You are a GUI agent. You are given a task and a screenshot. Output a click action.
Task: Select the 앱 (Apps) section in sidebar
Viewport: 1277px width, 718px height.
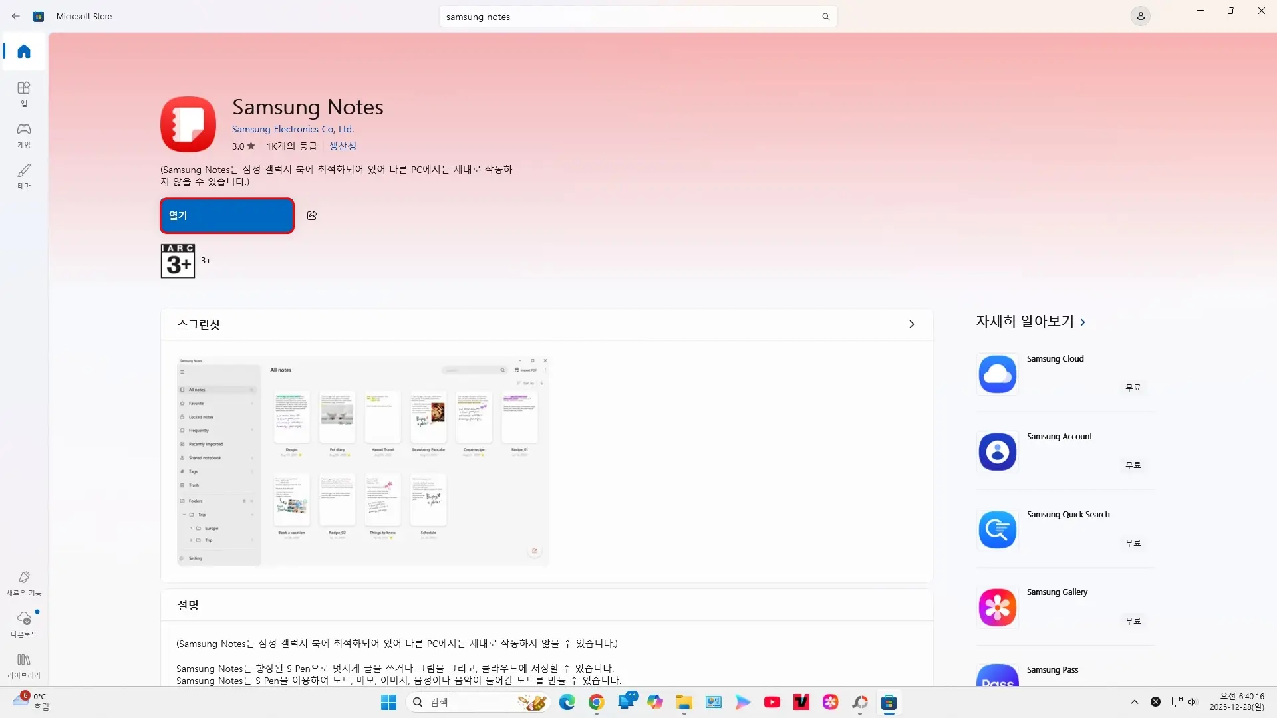point(23,93)
